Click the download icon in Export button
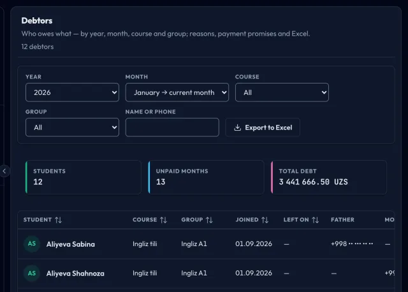408x292 pixels. coord(237,128)
